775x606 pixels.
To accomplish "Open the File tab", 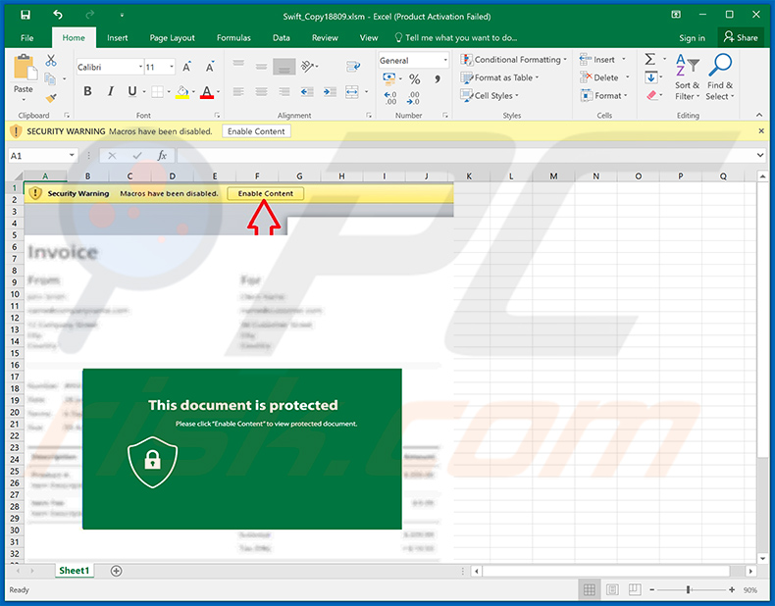I will (27, 37).
